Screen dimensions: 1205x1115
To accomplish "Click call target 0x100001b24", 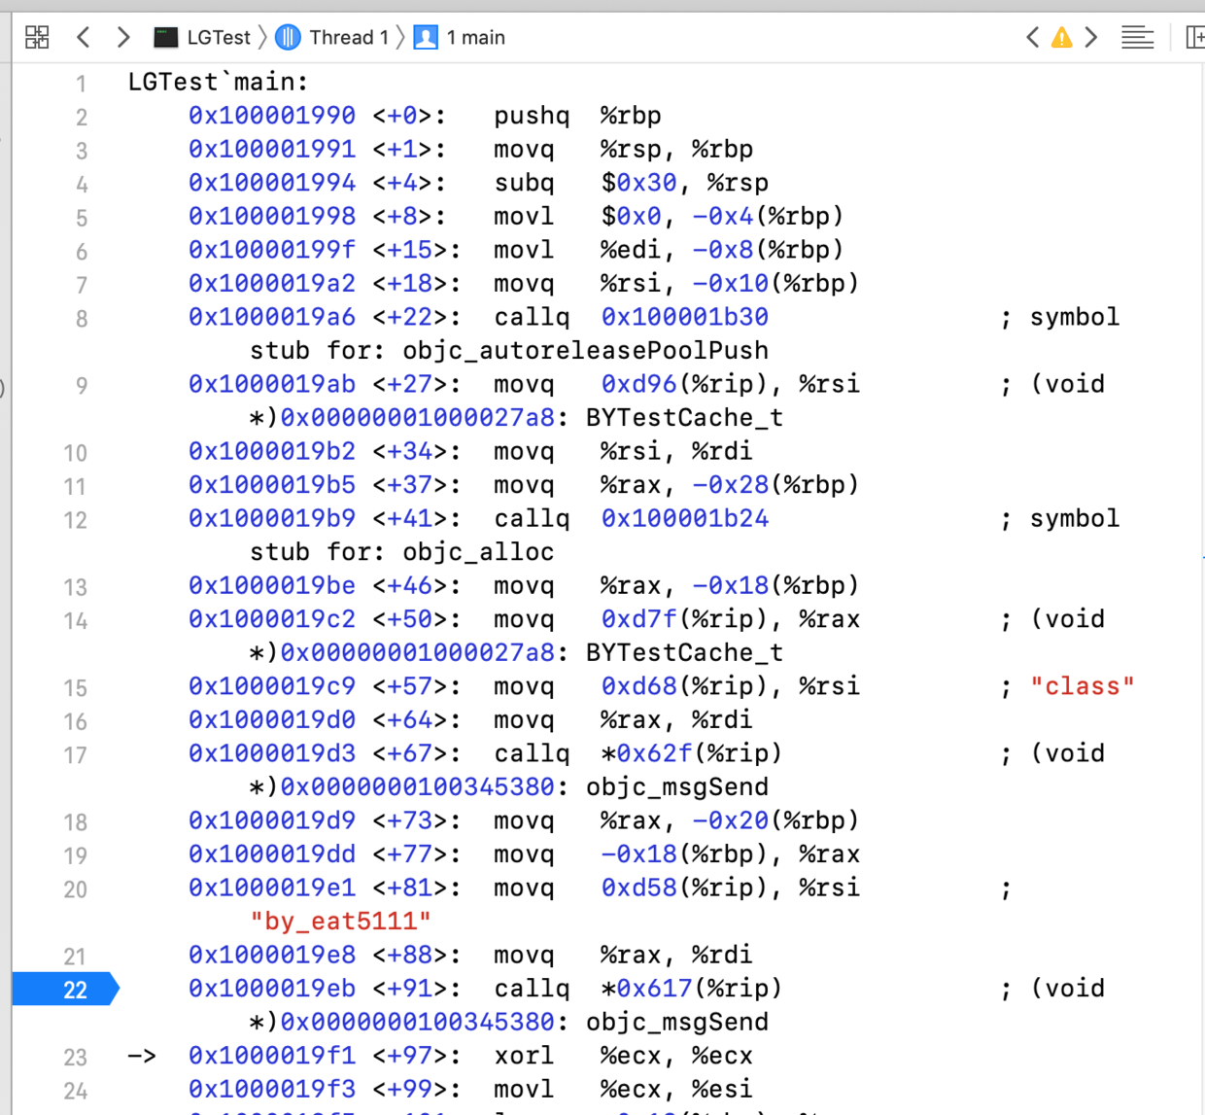I will tap(685, 518).
